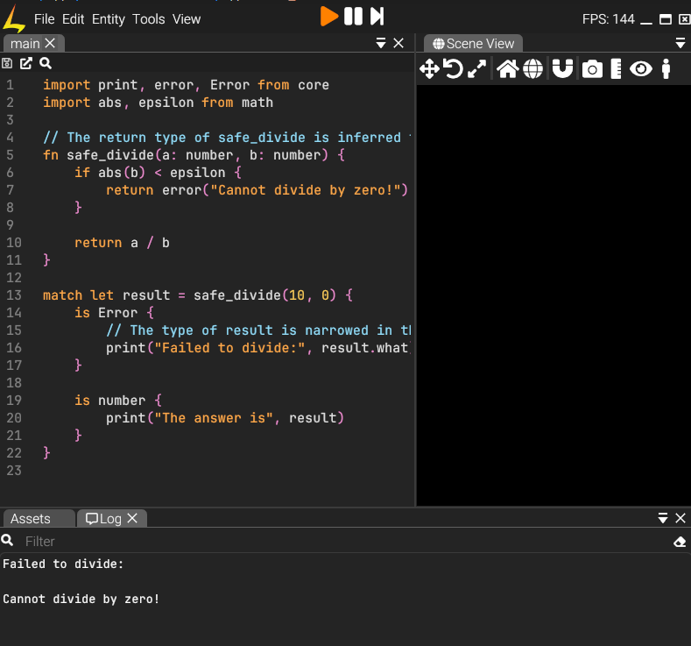Click the person figure icon

point(666,69)
